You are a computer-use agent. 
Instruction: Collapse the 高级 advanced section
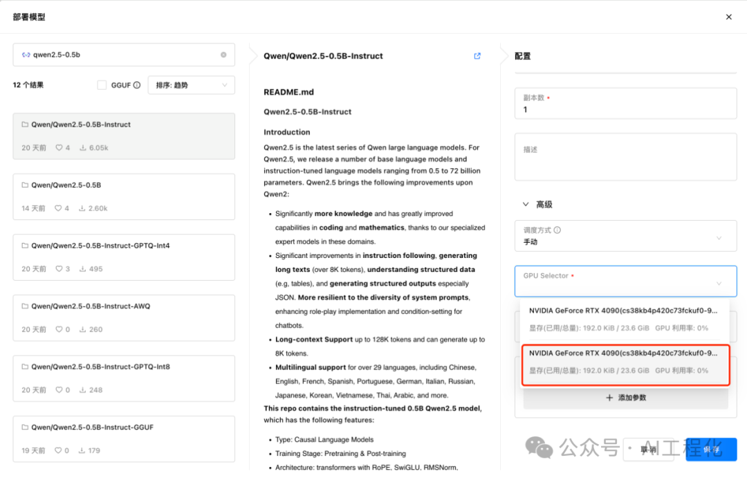(x=526, y=205)
